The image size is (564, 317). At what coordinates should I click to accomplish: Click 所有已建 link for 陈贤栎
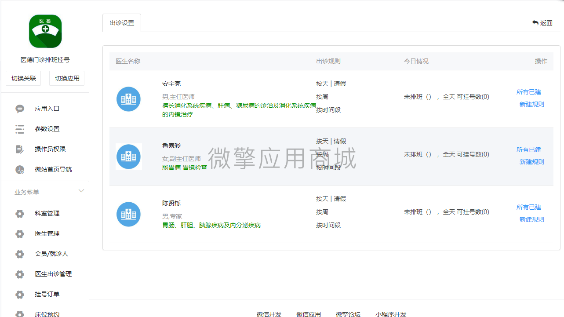pyautogui.click(x=529, y=207)
